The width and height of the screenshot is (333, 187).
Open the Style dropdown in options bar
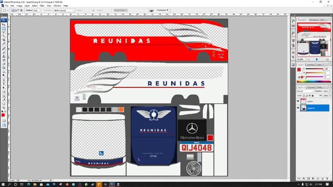[x=67, y=10]
